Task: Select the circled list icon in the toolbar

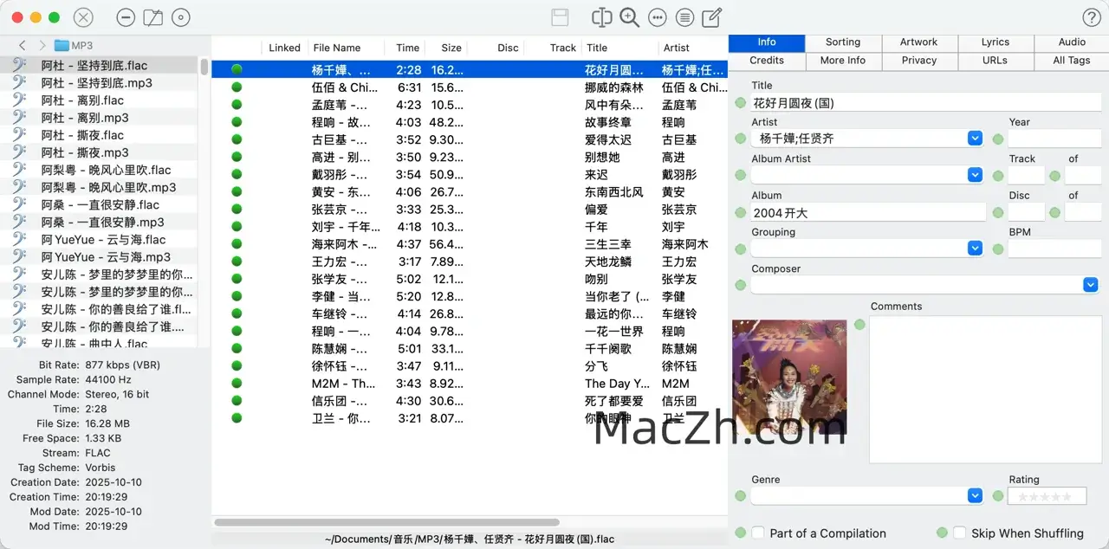Action: click(x=684, y=17)
